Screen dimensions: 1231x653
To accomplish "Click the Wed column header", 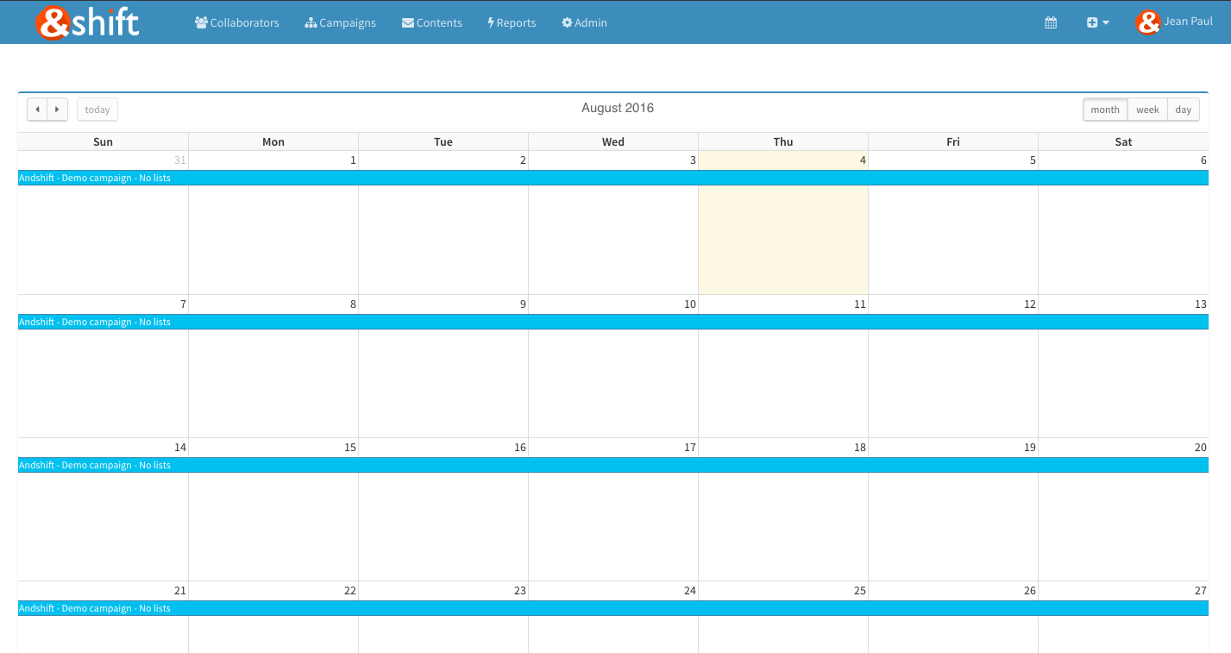I will tap(613, 141).
